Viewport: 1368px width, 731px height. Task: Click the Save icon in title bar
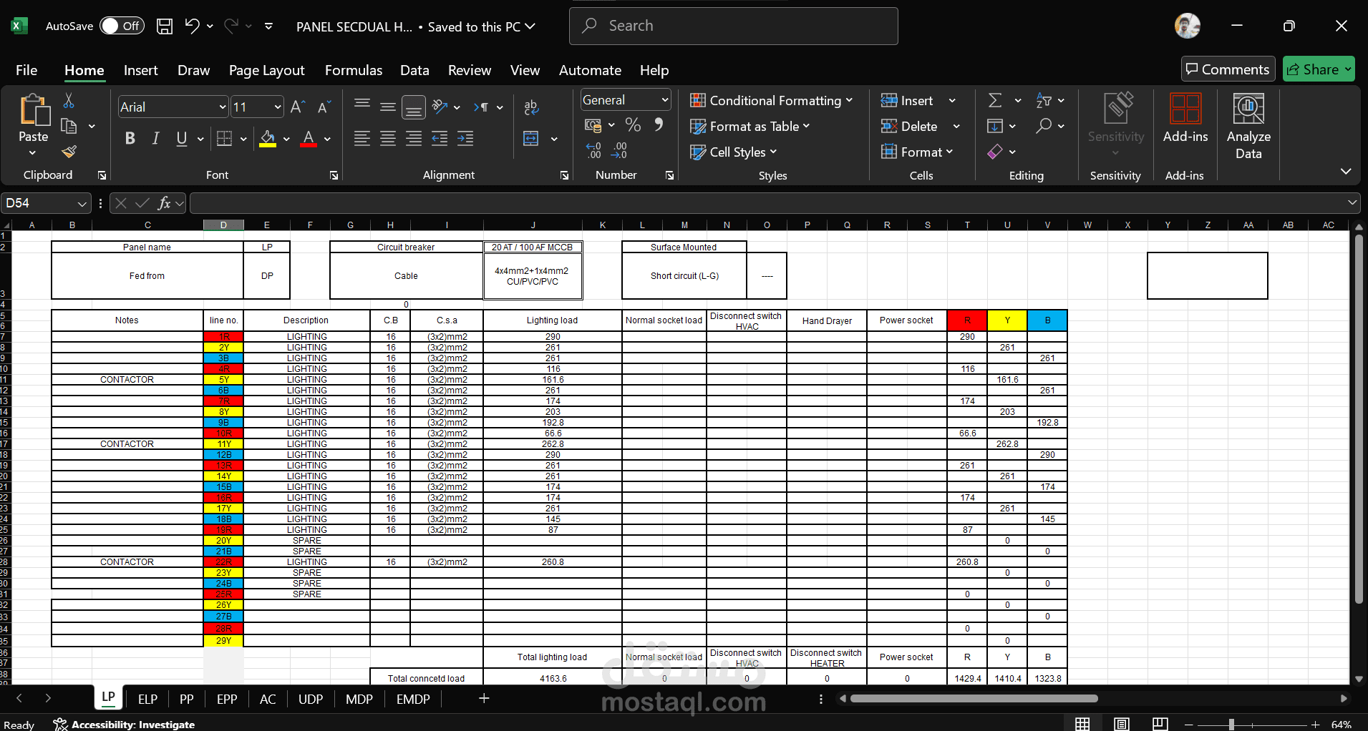[x=165, y=26]
